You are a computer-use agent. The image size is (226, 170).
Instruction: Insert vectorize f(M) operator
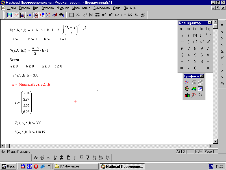97,15
